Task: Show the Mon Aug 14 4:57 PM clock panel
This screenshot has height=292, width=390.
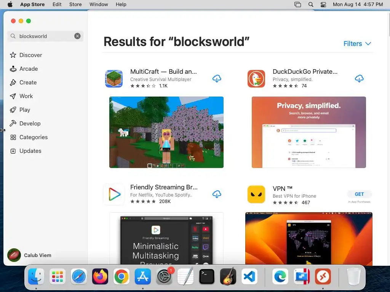Action: pos(358,5)
